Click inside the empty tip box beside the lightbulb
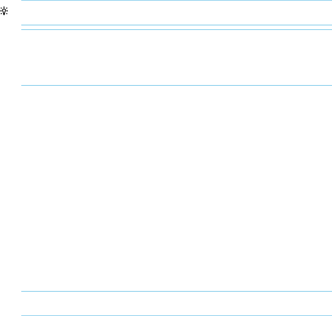Viewport: 332px width, 316px height. 176,12
